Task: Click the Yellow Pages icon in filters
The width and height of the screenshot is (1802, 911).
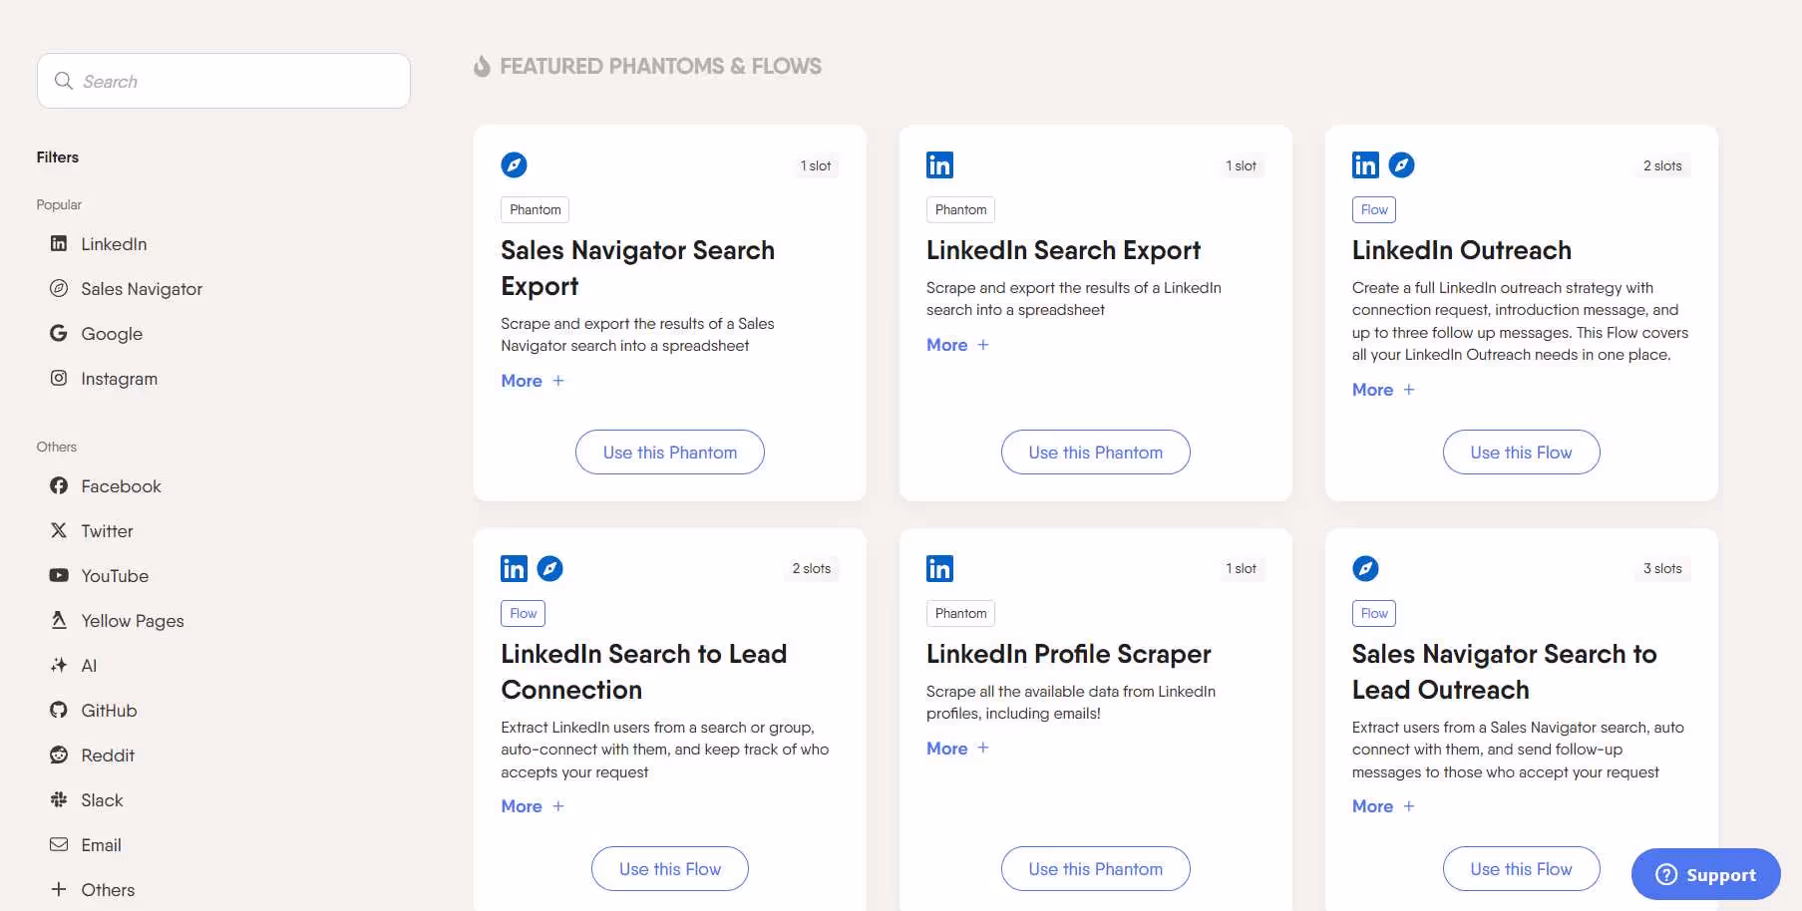Action: pos(59,620)
